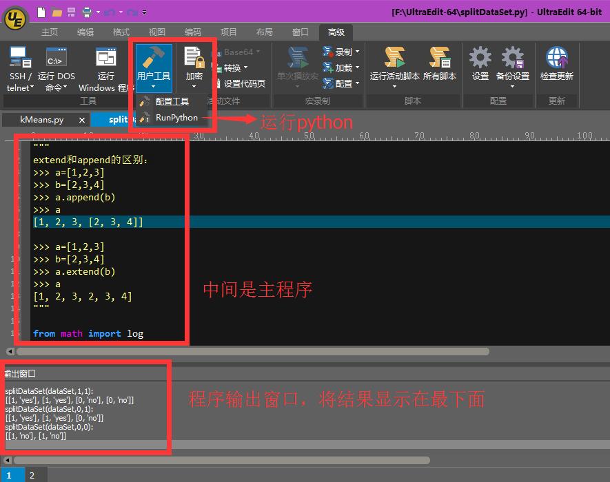Click output window scrollbar left arrow
610x482 pixels.
pos(8,460)
